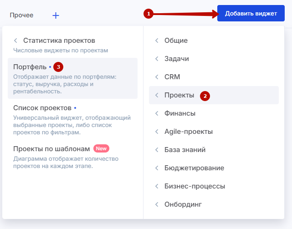Click chevron next to Бюджетирование
The width and height of the screenshot is (292, 229).
click(157, 168)
